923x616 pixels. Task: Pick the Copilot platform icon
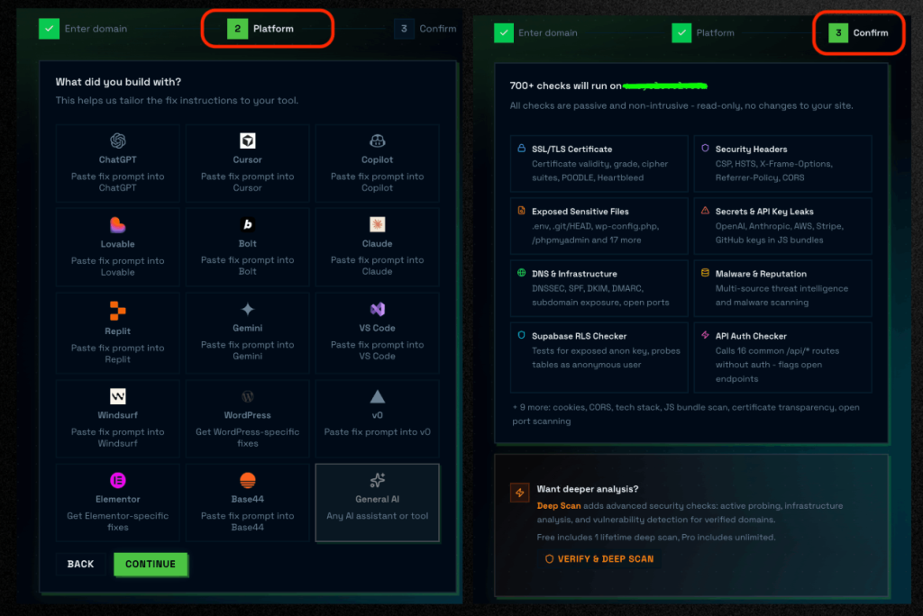tap(378, 140)
